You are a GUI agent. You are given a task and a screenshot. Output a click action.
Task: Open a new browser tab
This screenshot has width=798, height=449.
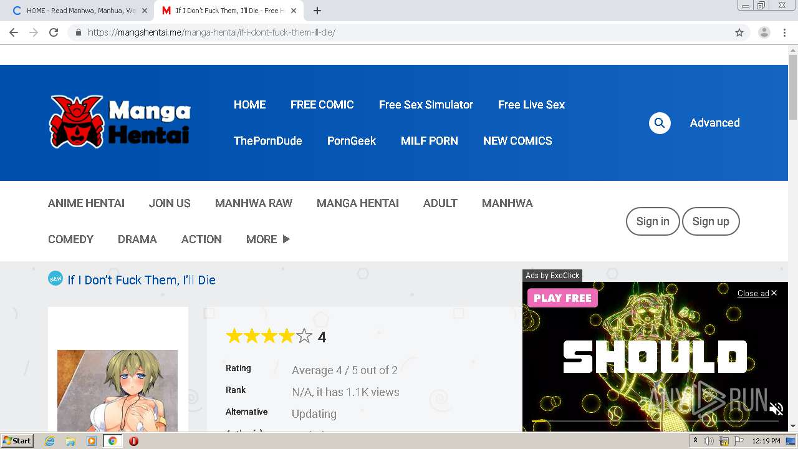pyautogui.click(x=317, y=11)
